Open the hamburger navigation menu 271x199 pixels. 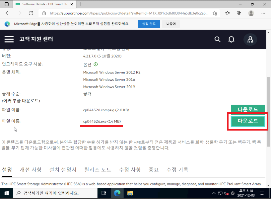click(x=9, y=39)
